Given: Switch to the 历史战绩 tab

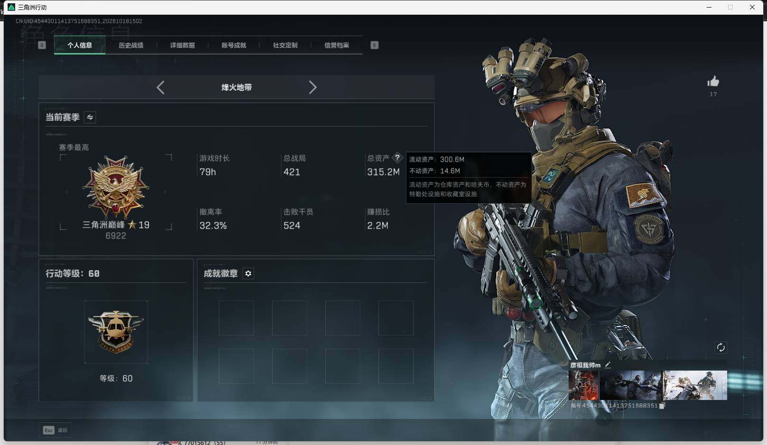Looking at the screenshot, I should coord(131,45).
